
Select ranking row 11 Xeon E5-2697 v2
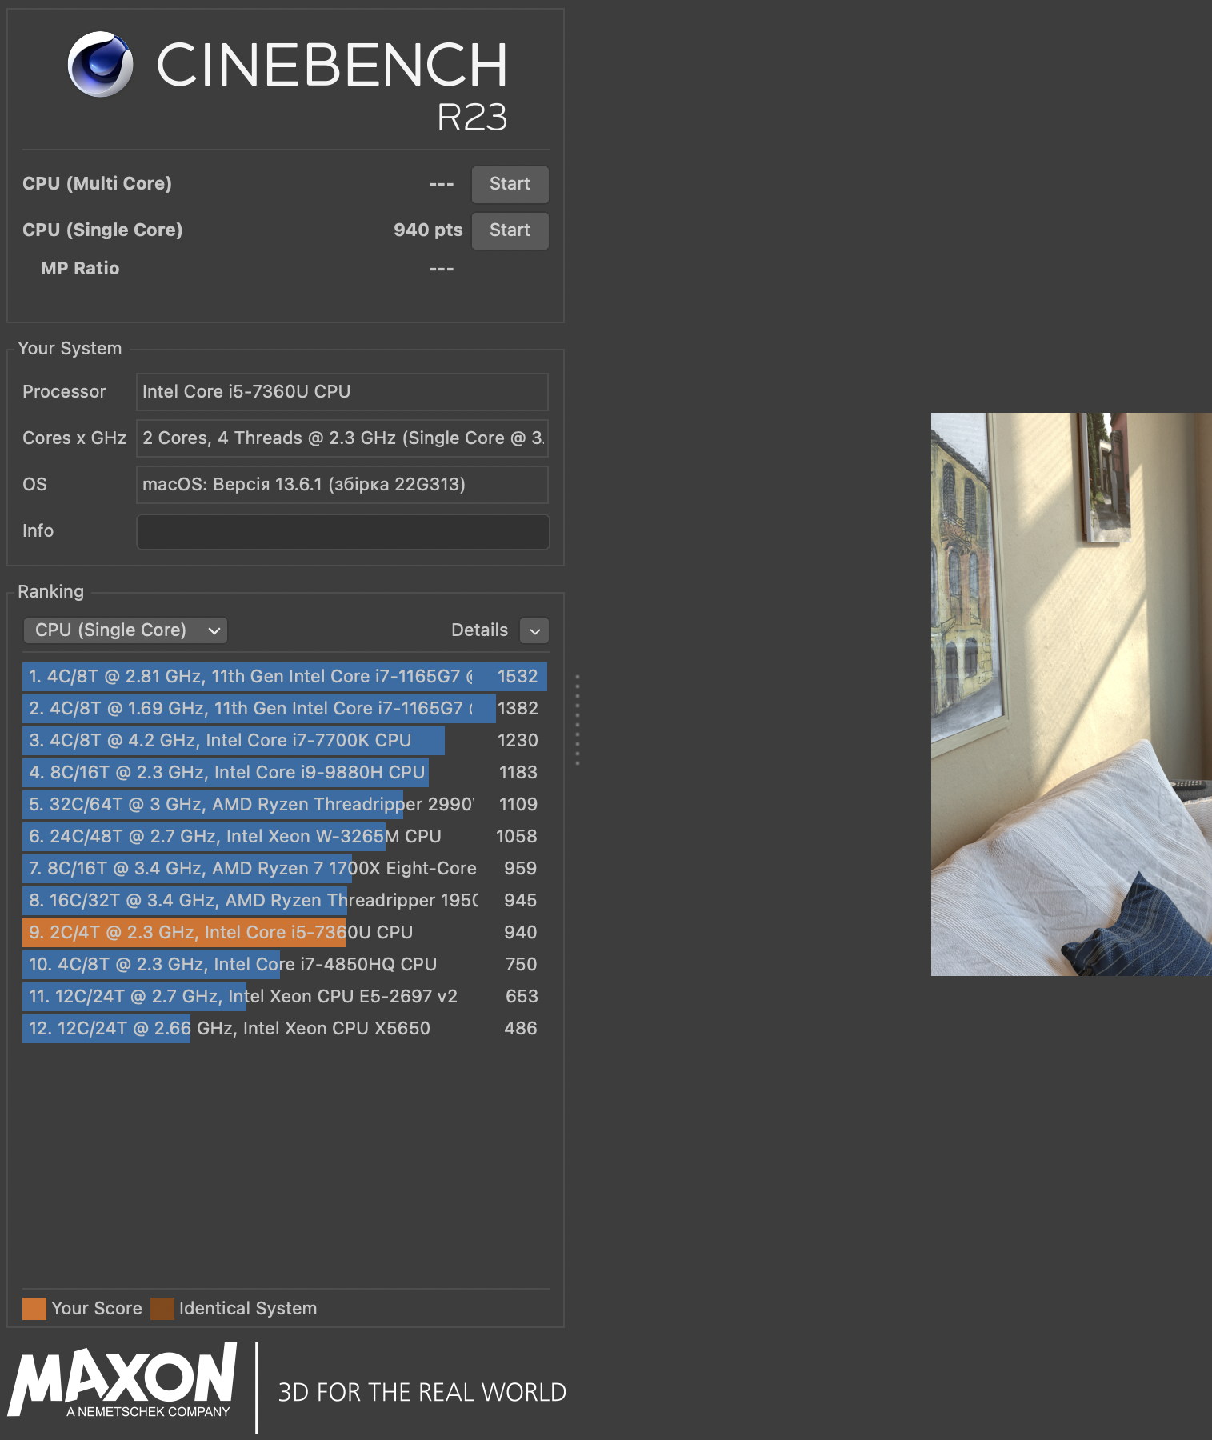click(x=285, y=997)
